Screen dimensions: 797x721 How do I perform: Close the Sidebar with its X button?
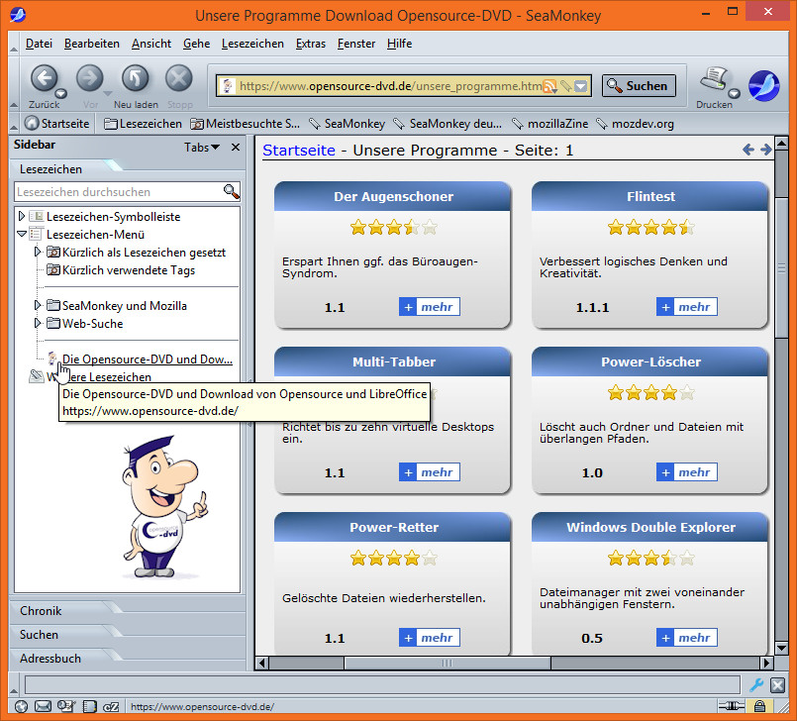pos(236,148)
